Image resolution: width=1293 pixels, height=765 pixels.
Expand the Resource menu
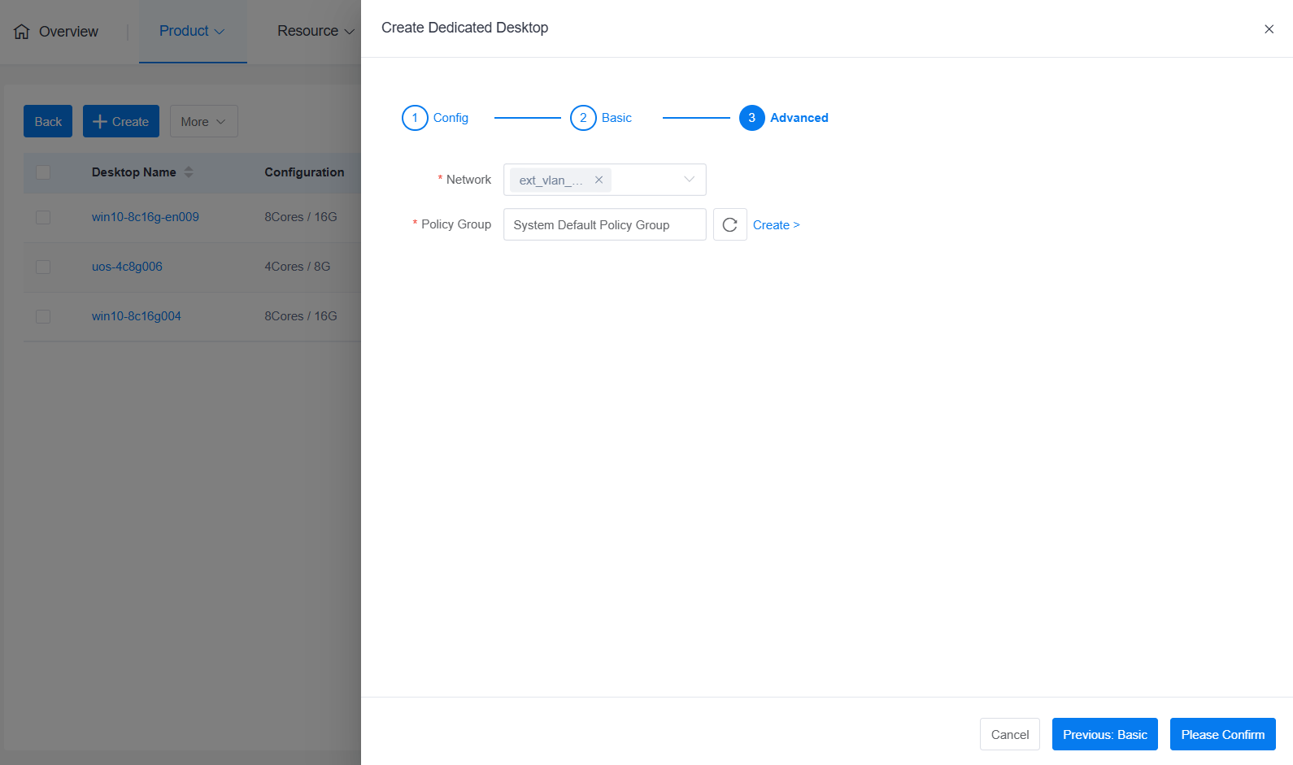pyautogui.click(x=316, y=31)
